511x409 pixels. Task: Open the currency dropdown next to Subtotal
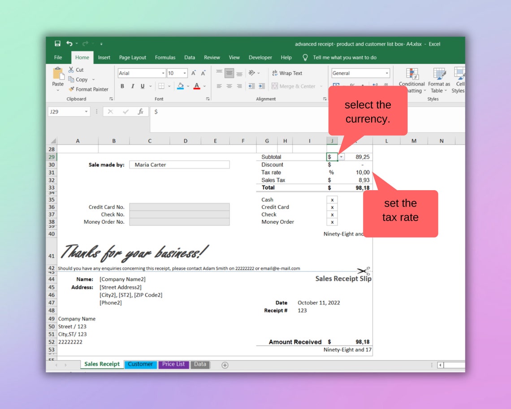pyautogui.click(x=341, y=157)
